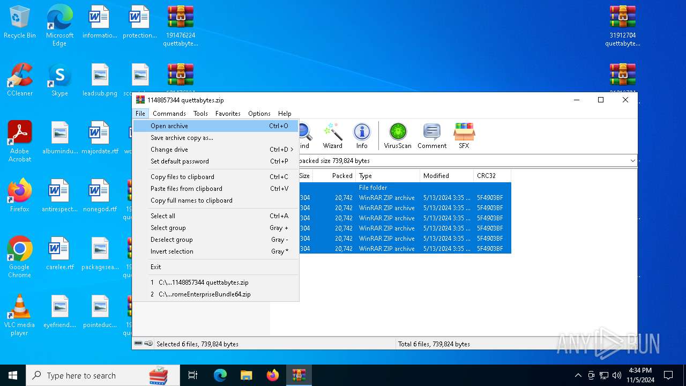Select Firefox desktop shortcut
Image resolution: width=686 pixels, height=386 pixels.
click(20, 196)
